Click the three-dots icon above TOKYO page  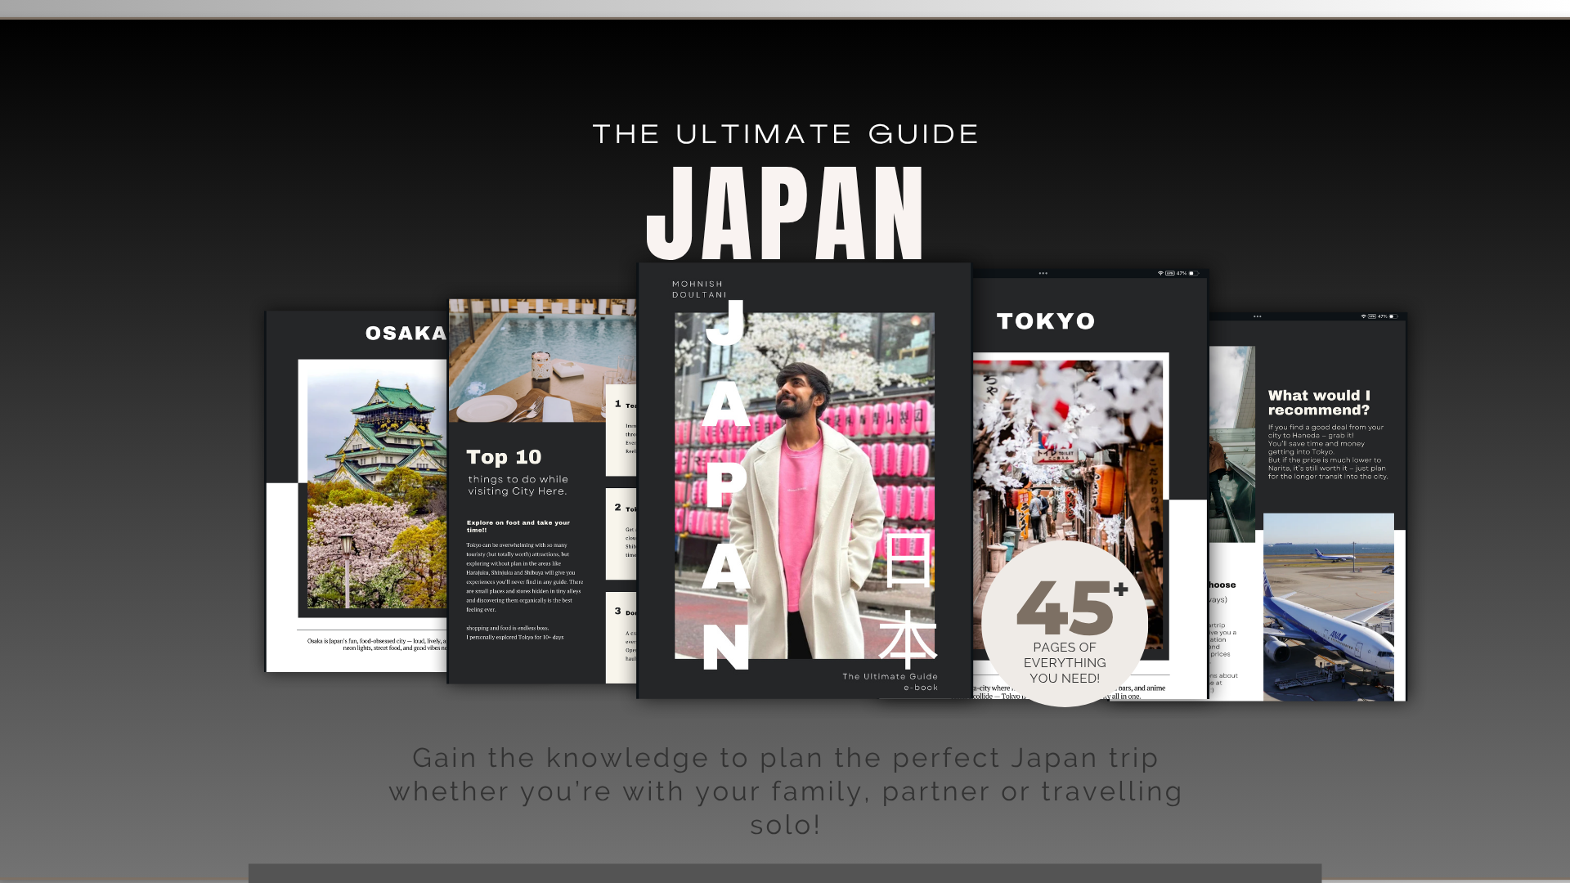1043,273
